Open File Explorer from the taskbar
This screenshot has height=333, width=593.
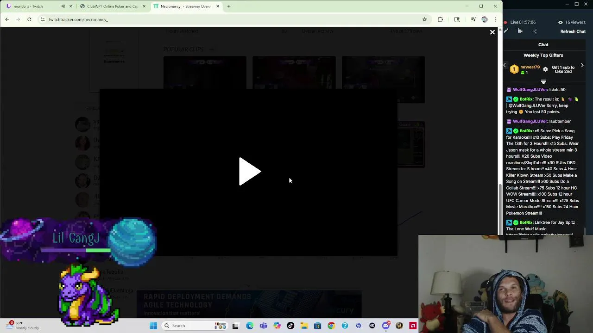pyautogui.click(x=304, y=326)
